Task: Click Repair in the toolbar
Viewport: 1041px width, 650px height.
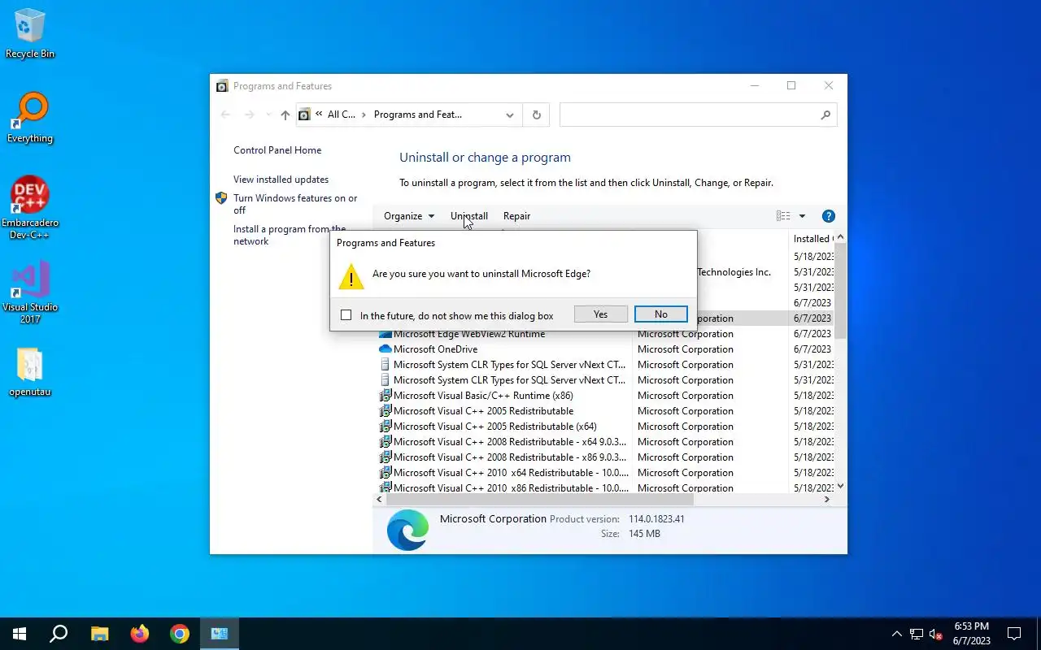Action: (x=516, y=216)
